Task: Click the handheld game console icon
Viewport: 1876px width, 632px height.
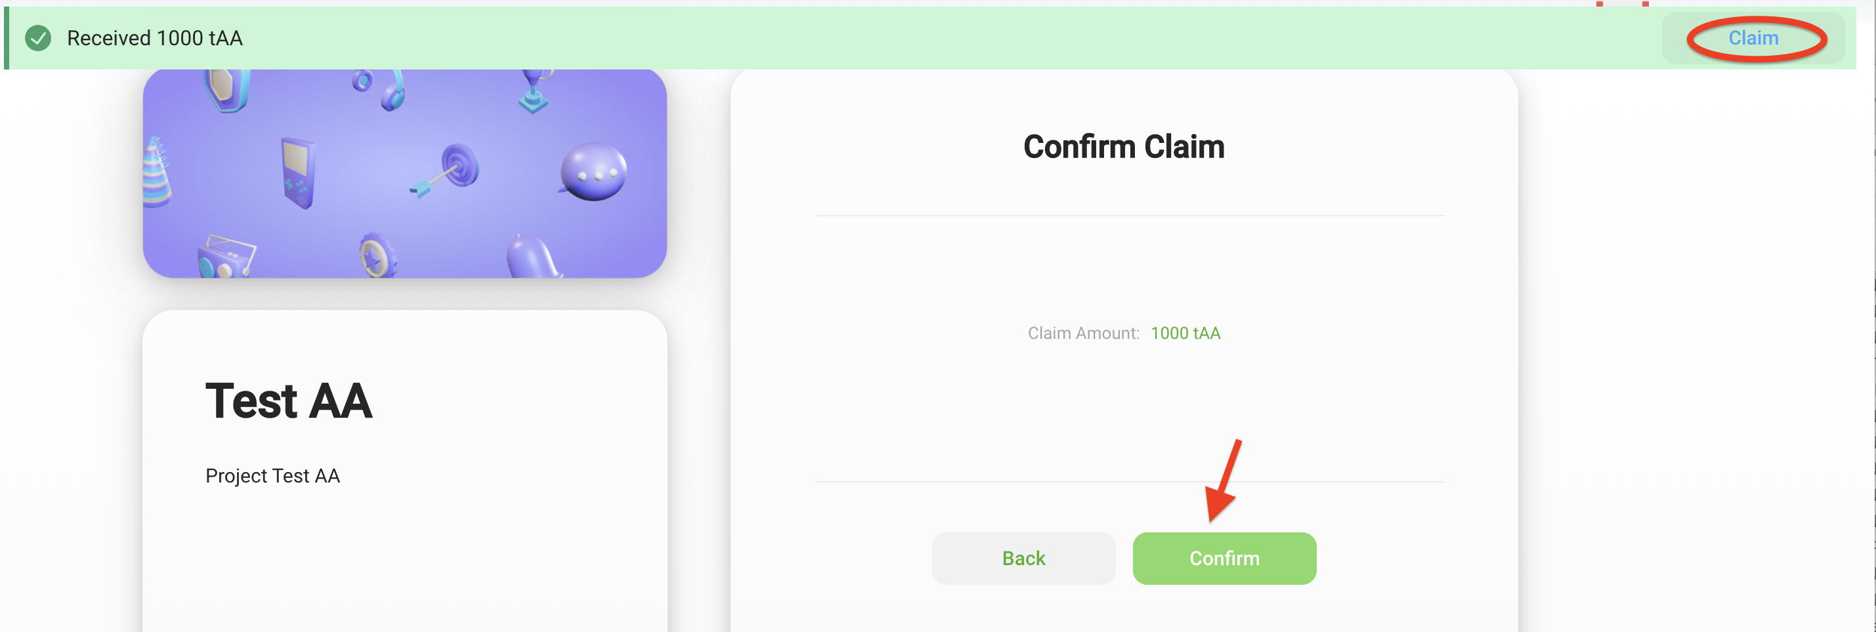Action: (299, 172)
